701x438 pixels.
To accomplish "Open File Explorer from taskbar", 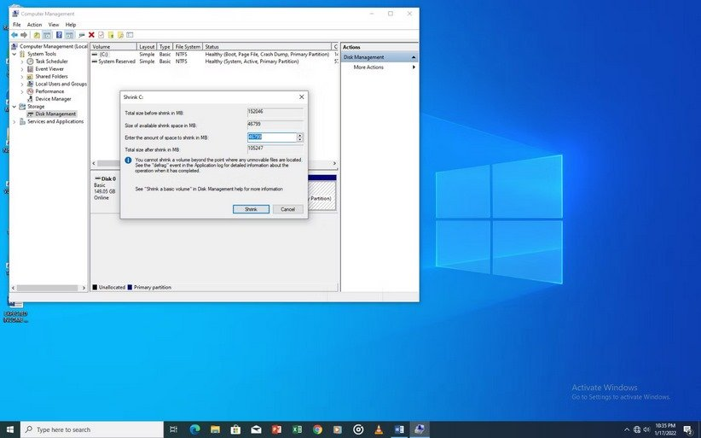I will 215,429.
